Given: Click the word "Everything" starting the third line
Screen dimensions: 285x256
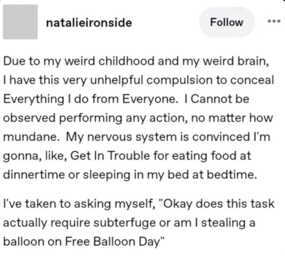Looking at the screenshot, I should (34, 99).
